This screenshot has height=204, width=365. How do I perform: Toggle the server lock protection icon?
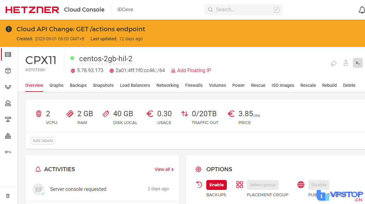click(346, 63)
